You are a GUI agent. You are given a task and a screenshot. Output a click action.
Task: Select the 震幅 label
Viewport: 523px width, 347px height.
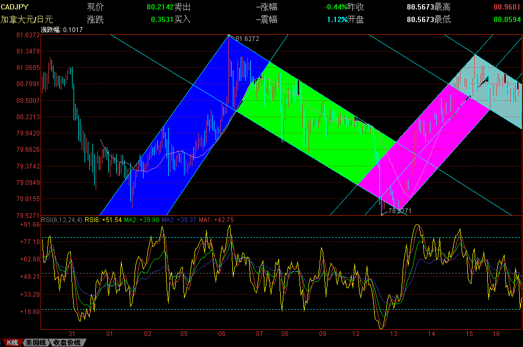pos(269,19)
